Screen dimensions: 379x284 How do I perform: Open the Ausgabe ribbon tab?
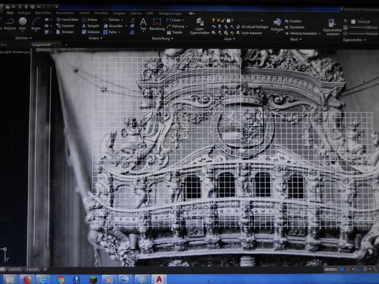coord(119,13)
